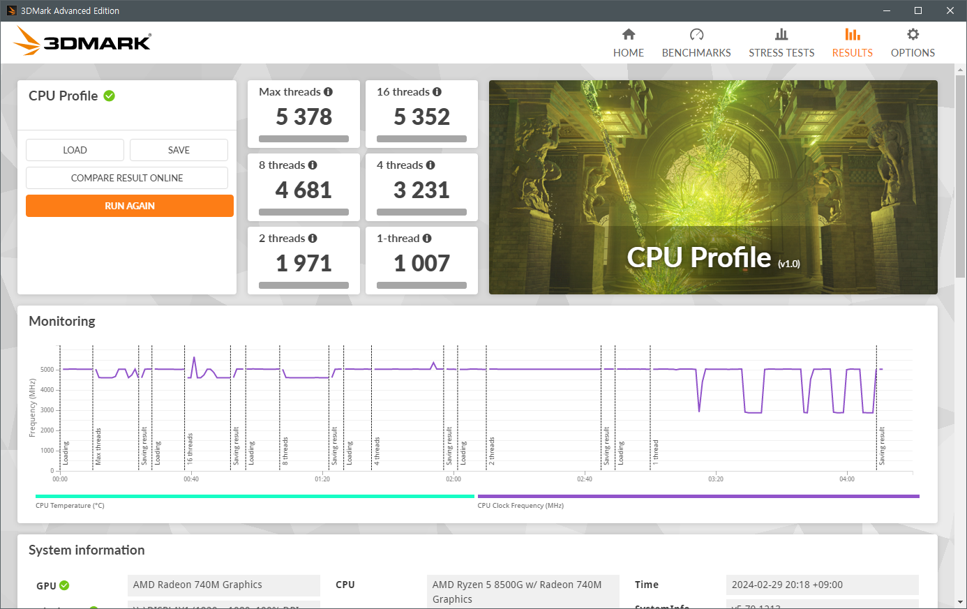Open the Benchmarks gauge icon
This screenshot has height=609, width=967.
(x=696, y=34)
